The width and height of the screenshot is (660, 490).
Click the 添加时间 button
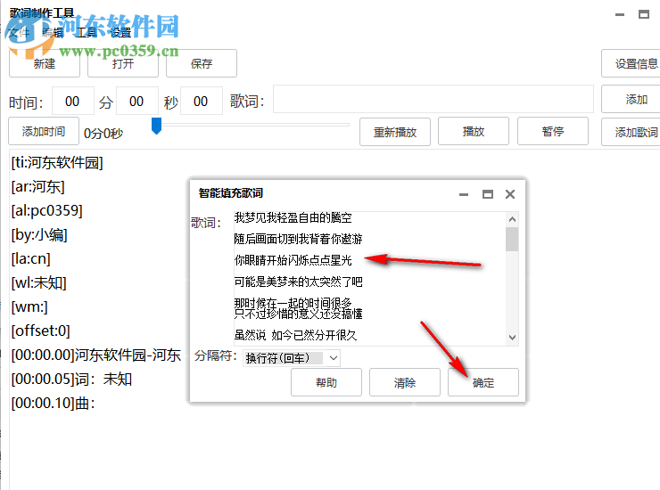pos(44,132)
